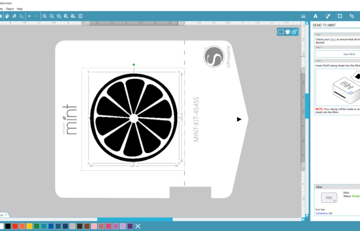The image size is (360, 231).
Task: Click the Cut scissors icon
Action: pos(14,16)
